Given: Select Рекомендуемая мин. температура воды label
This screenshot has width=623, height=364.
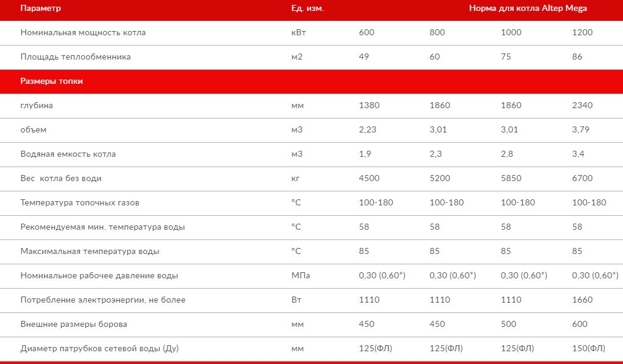Looking at the screenshot, I should click(x=102, y=227).
